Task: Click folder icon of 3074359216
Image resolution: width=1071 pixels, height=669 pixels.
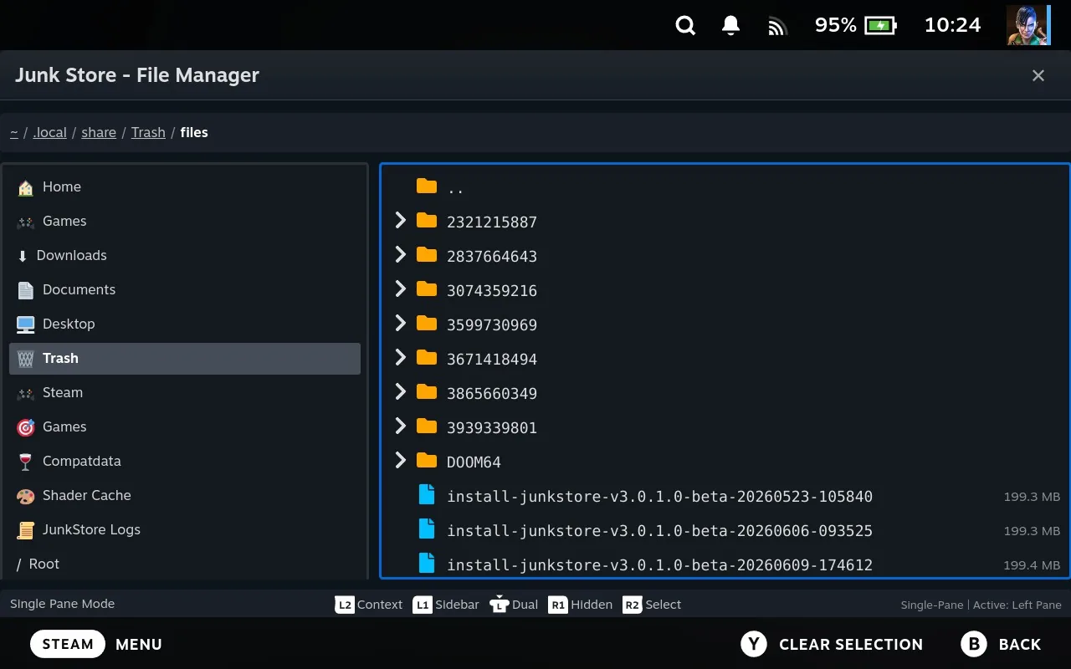Action: [x=427, y=289]
